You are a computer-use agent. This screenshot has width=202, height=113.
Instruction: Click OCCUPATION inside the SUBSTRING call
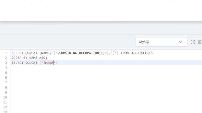pyautogui.click(x=89, y=53)
